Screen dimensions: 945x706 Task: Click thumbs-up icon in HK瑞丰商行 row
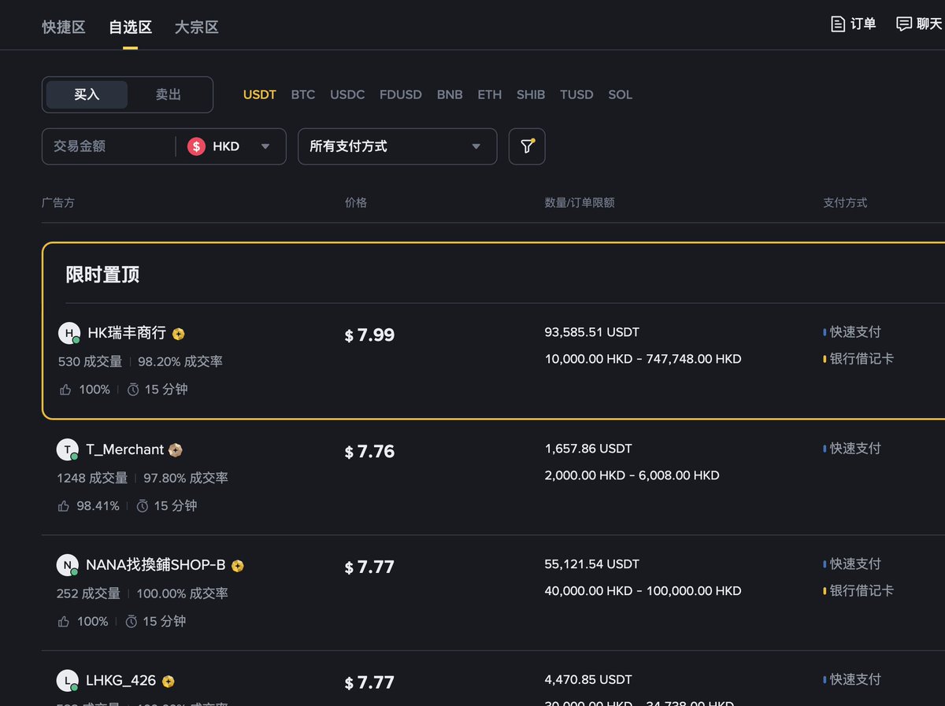coord(65,390)
